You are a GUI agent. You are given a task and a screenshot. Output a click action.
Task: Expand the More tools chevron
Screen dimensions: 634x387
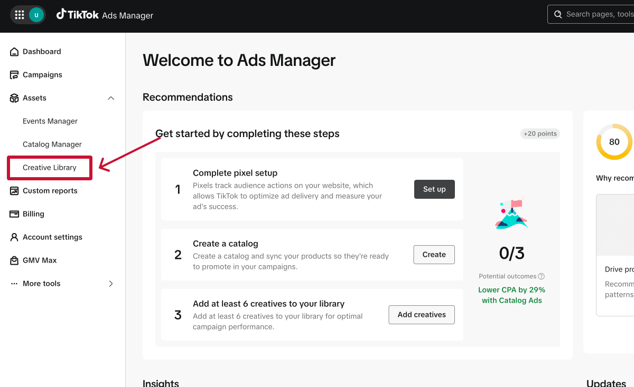(x=111, y=284)
